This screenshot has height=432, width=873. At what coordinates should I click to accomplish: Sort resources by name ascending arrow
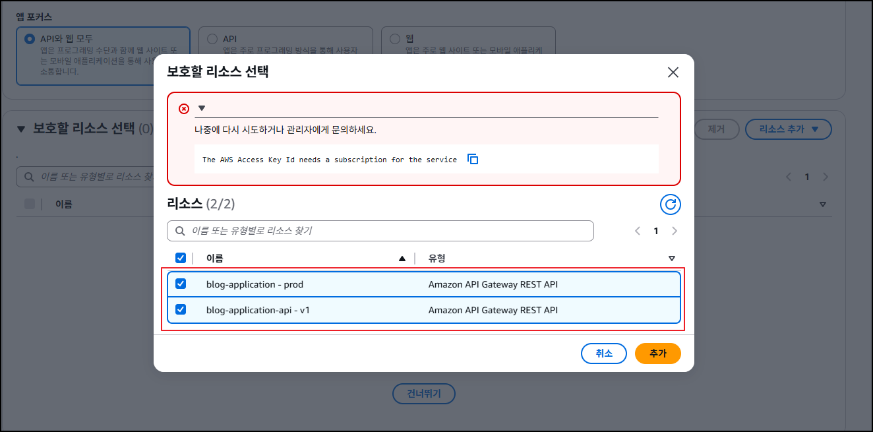coord(402,259)
